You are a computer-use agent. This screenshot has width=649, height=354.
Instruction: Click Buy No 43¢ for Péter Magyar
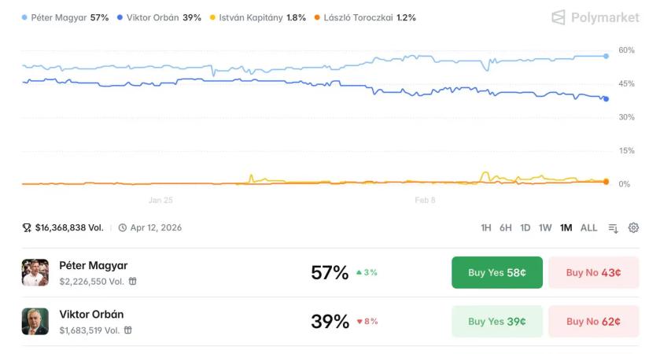[x=593, y=272]
